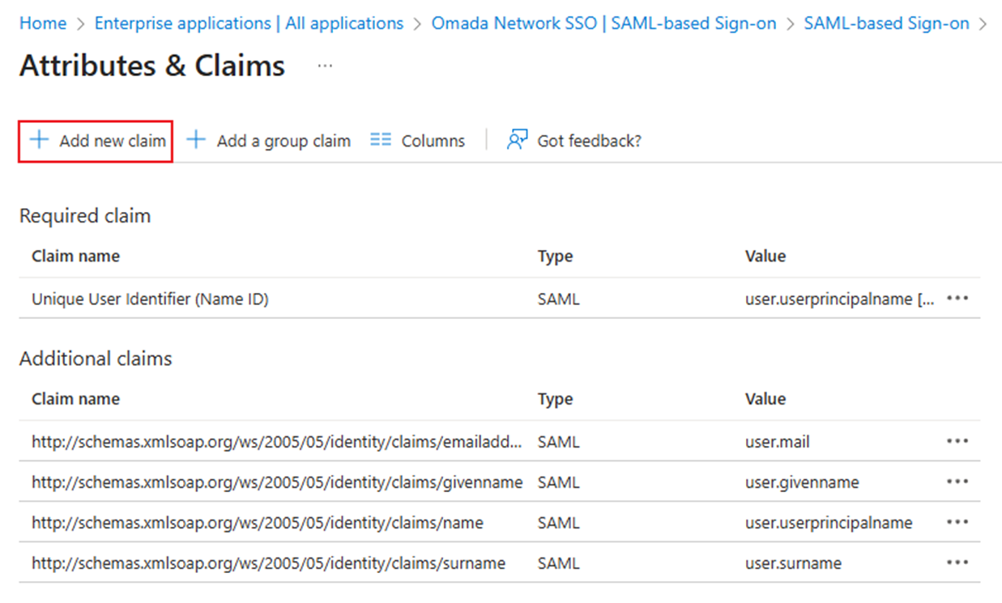Open the ellipsis next to Attributes & Claims title
Image resolution: width=1002 pixels, height=603 pixels.
324,67
